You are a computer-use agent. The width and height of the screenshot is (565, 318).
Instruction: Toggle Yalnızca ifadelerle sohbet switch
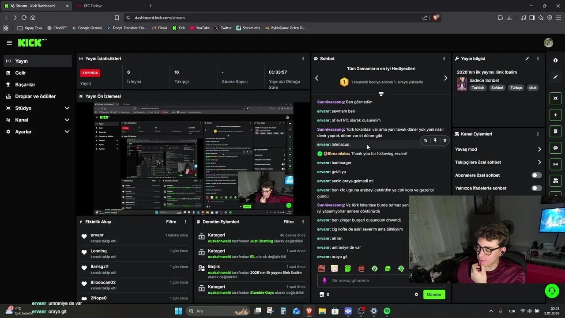click(x=536, y=188)
